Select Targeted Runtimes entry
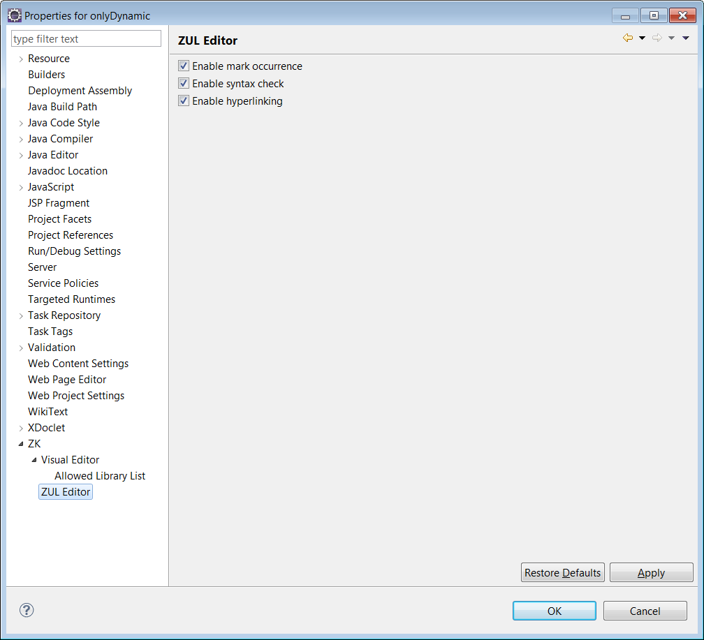 click(71, 299)
